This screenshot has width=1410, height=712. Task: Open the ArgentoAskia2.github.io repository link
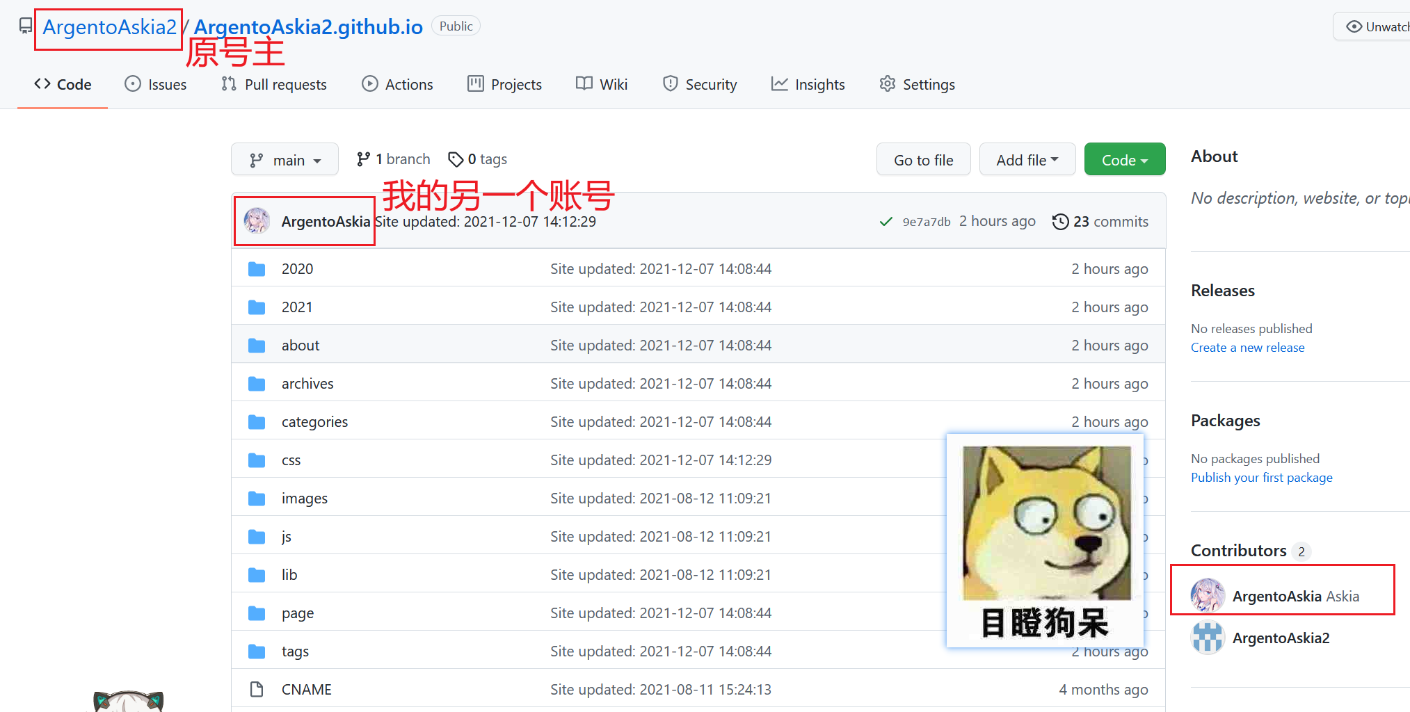click(x=308, y=27)
